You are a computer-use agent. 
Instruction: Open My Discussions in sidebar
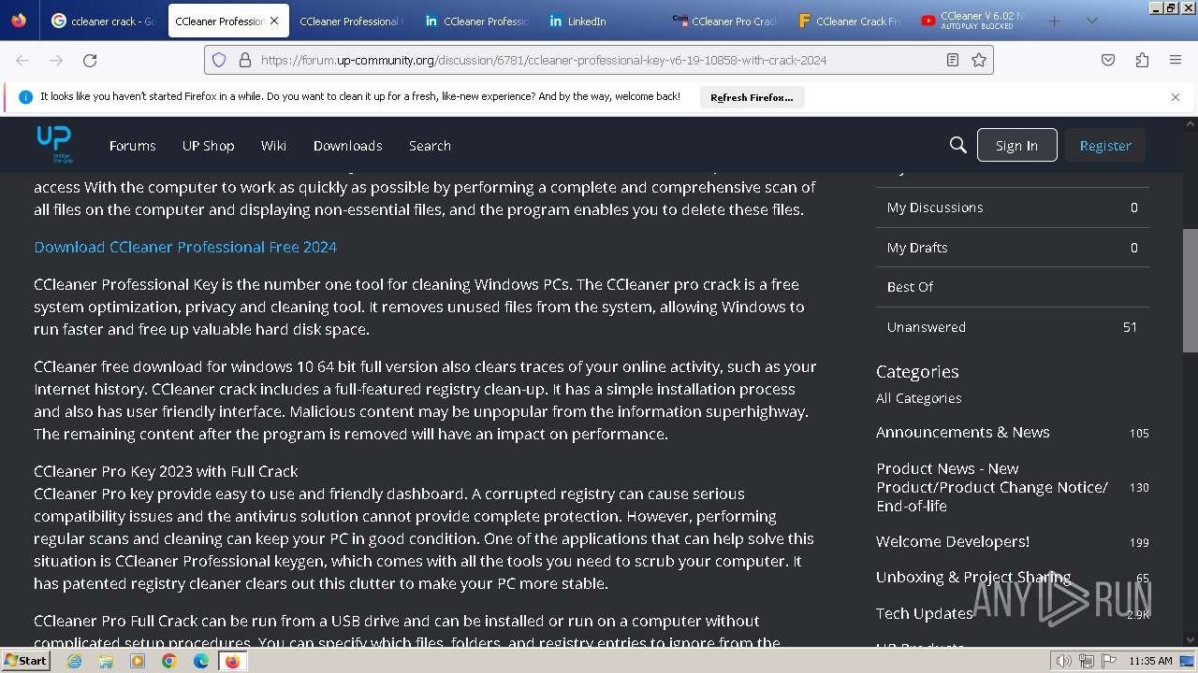[x=1013, y=208]
